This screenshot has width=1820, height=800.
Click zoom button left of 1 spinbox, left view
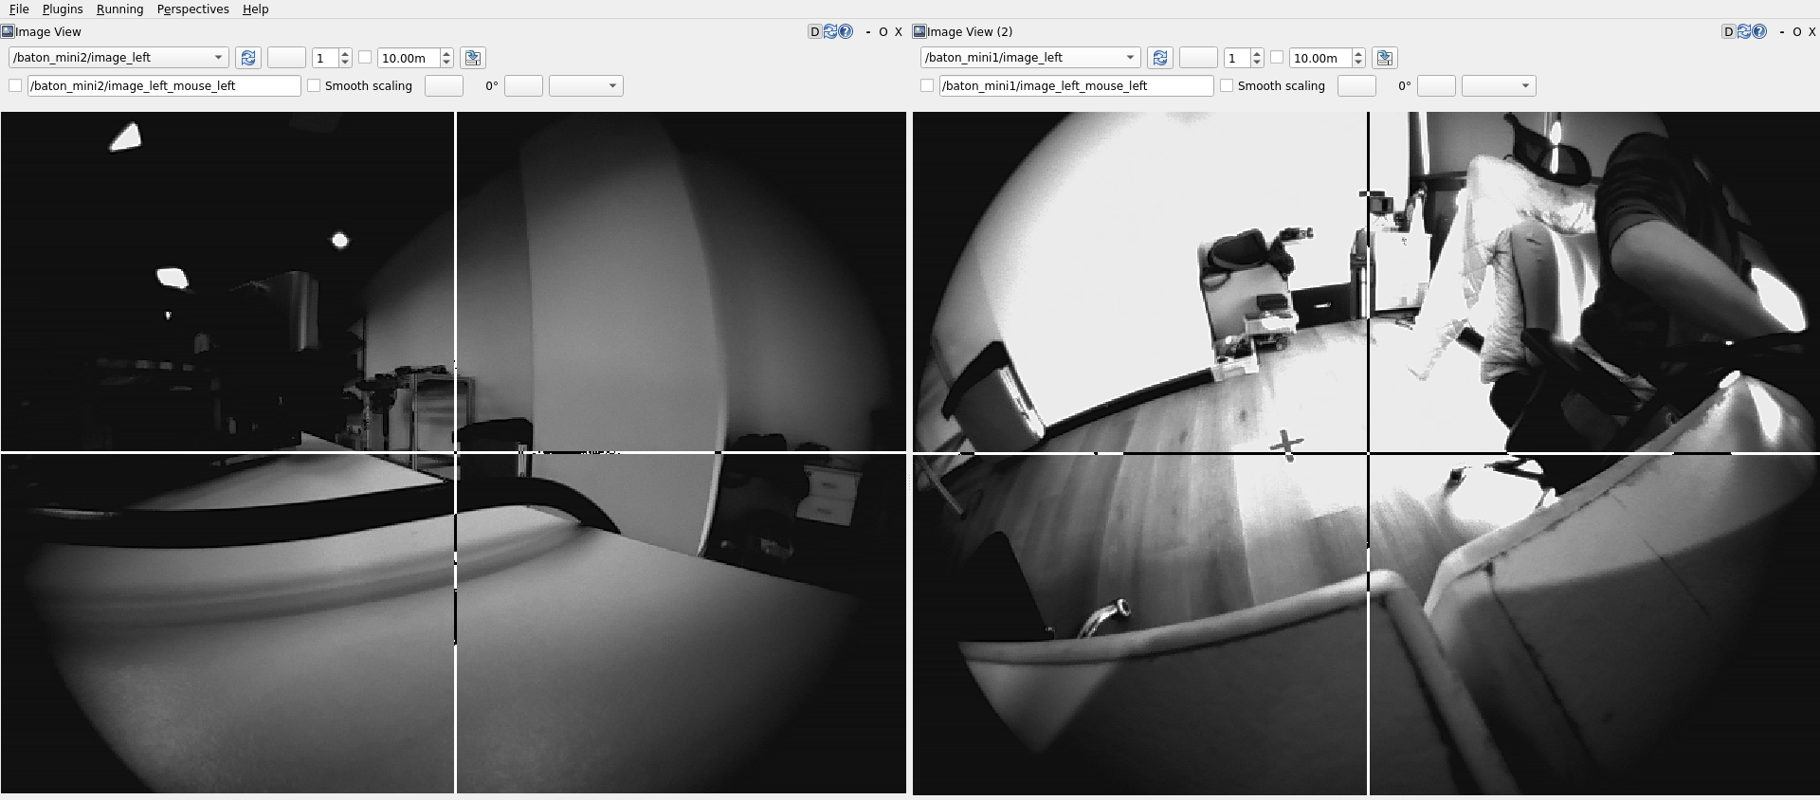tap(286, 58)
